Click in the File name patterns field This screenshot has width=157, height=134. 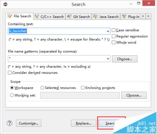[59, 59]
